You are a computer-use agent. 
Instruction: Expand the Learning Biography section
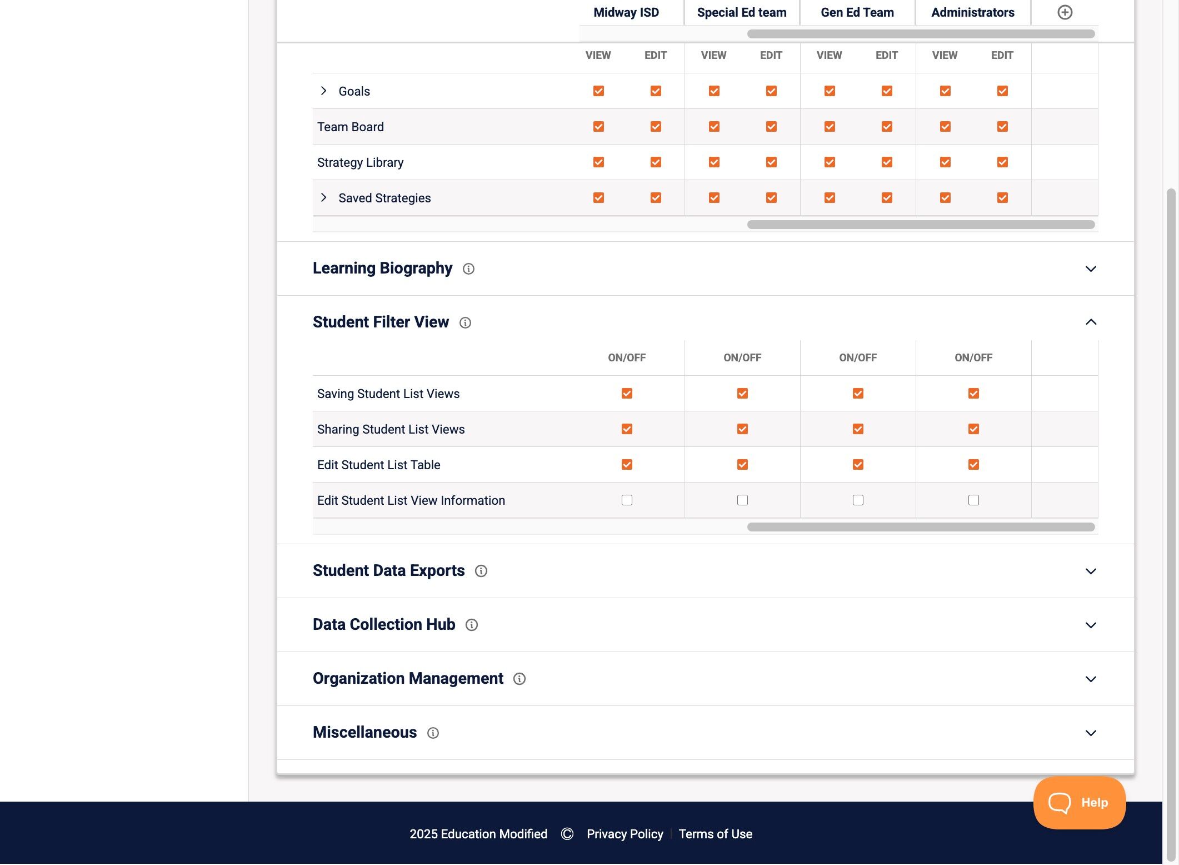[x=1091, y=269]
